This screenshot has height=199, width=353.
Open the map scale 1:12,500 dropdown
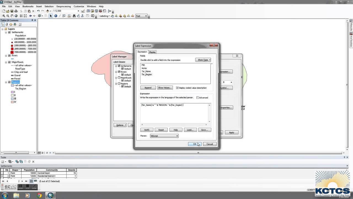[x=78, y=11]
